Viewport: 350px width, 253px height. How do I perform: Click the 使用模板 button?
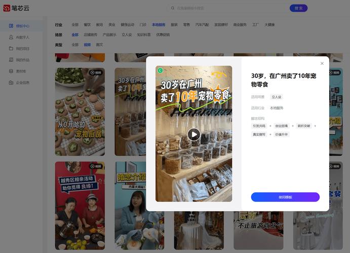[x=285, y=197]
